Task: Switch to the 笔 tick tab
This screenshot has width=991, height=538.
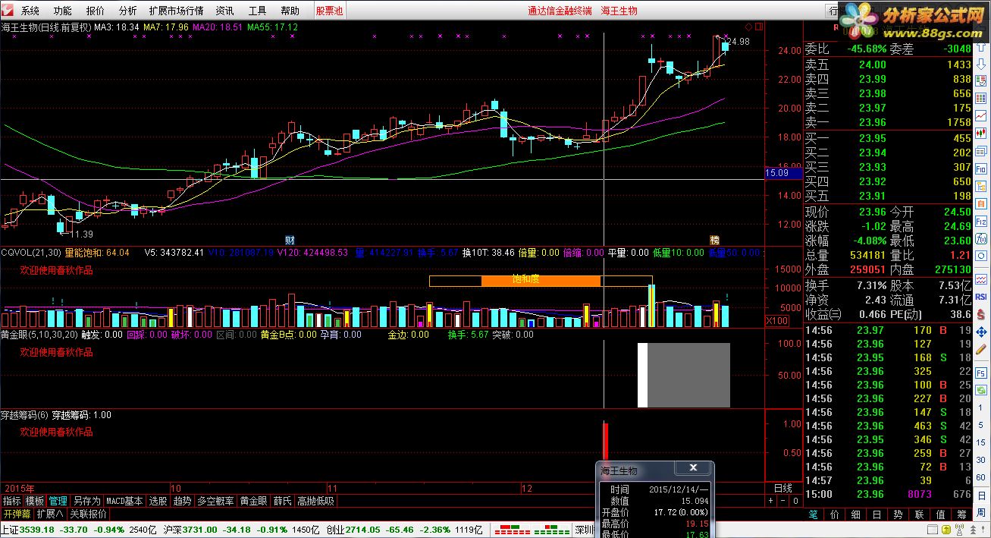Action: click(813, 514)
